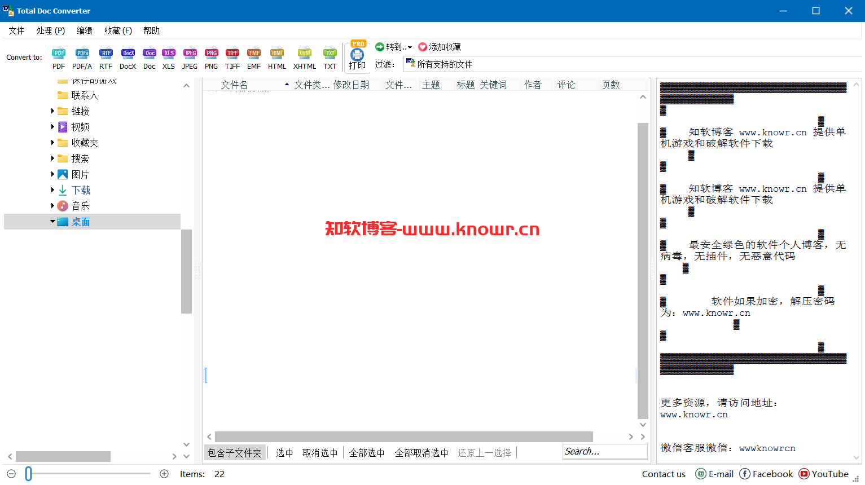Open the 收藏 (F) menu
This screenshot has width=865, height=485.
118,30
